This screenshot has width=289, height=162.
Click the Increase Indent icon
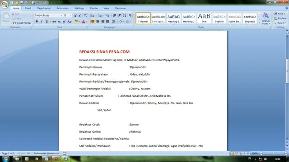pos(119,15)
